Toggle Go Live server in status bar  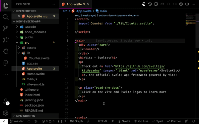pyautogui.click(x=141, y=121)
